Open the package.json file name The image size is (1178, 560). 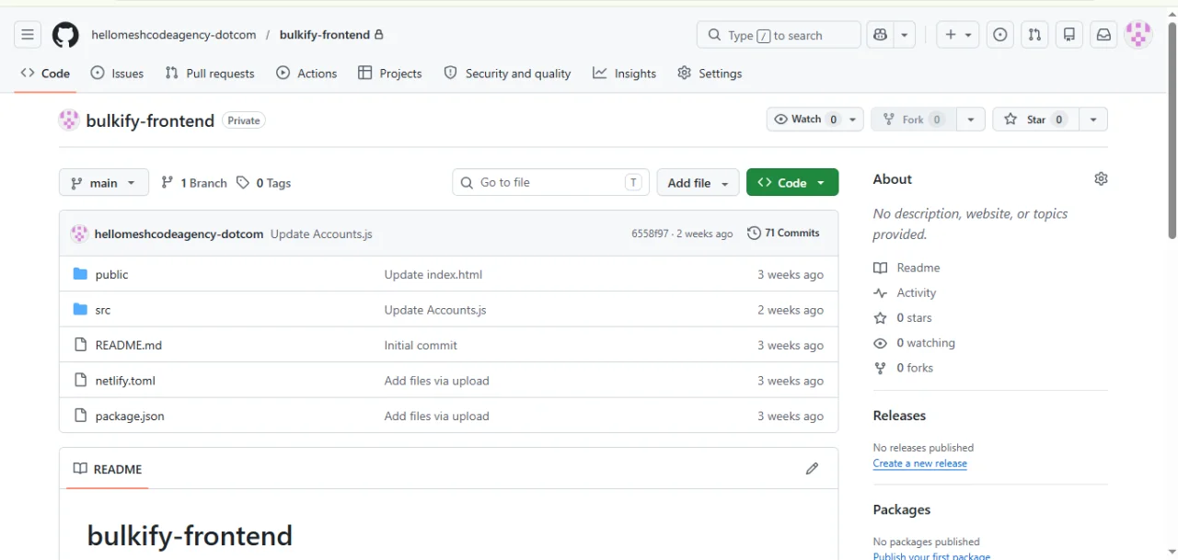click(130, 416)
